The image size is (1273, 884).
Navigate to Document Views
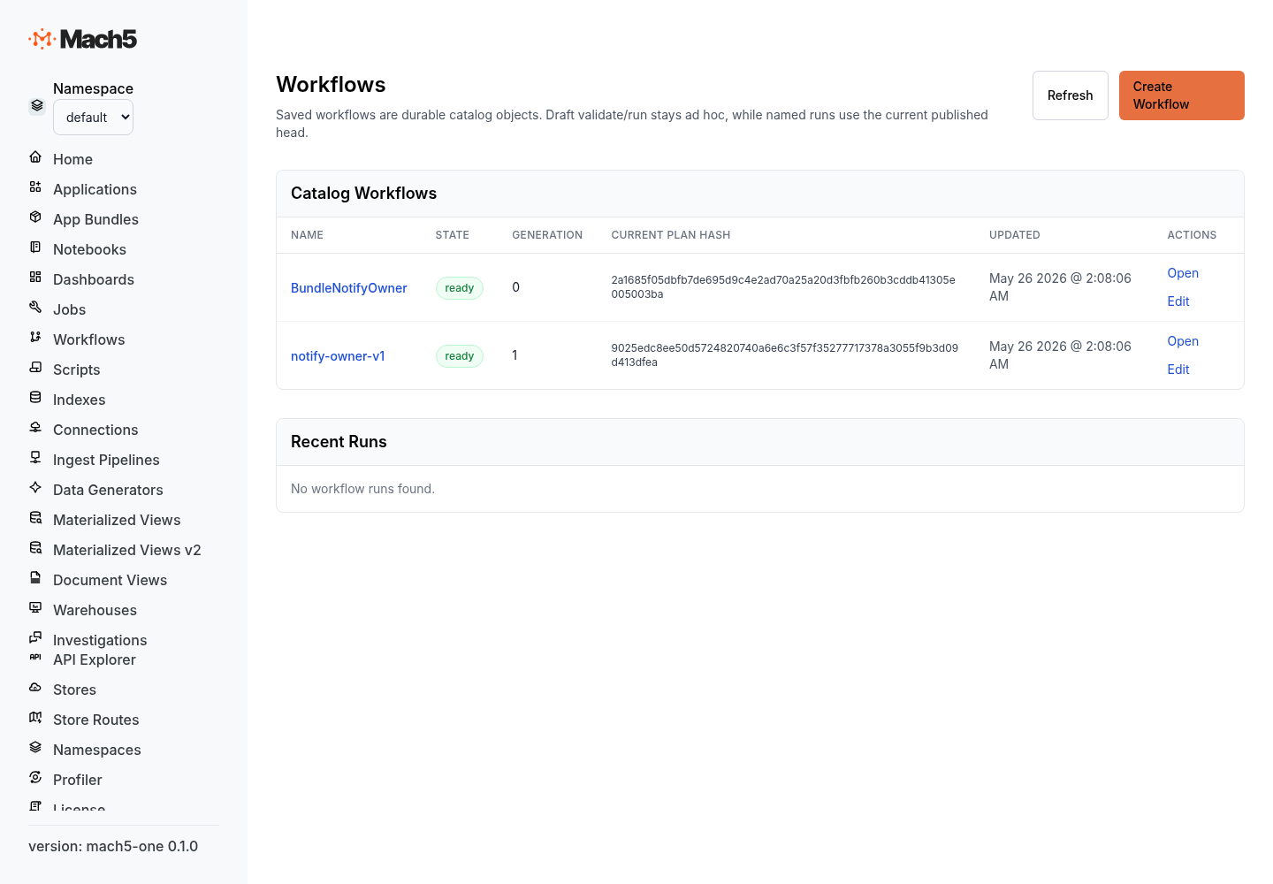110,580
